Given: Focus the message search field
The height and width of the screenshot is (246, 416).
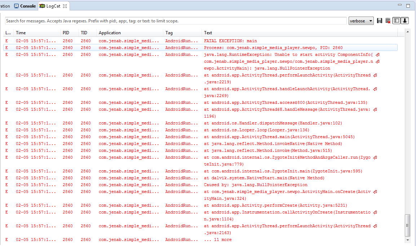Looking at the screenshot, I should [176, 21].
